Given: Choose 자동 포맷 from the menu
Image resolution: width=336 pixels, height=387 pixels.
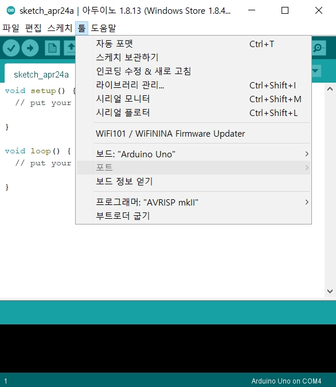Looking at the screenshot, I should point(193,44).
